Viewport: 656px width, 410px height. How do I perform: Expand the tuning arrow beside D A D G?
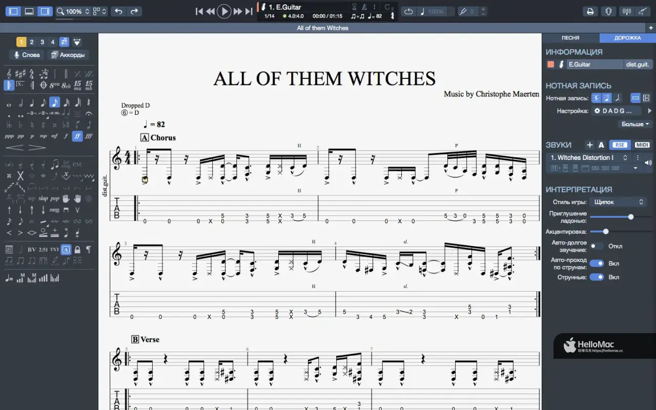coord(649,111)
